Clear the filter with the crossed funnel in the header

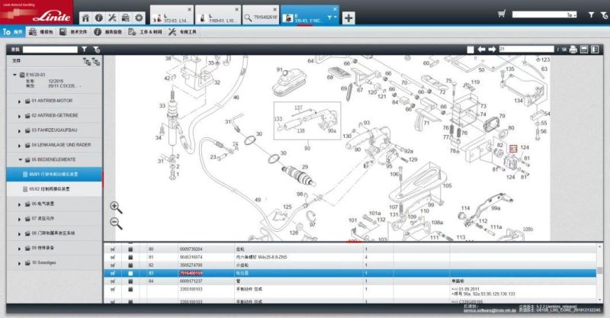[604, 15]
